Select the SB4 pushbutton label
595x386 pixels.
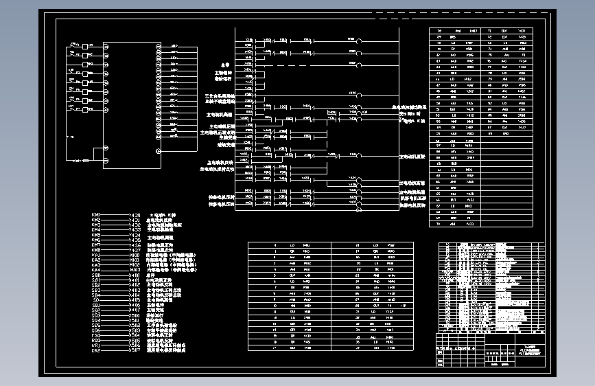[x=96, y=295]
